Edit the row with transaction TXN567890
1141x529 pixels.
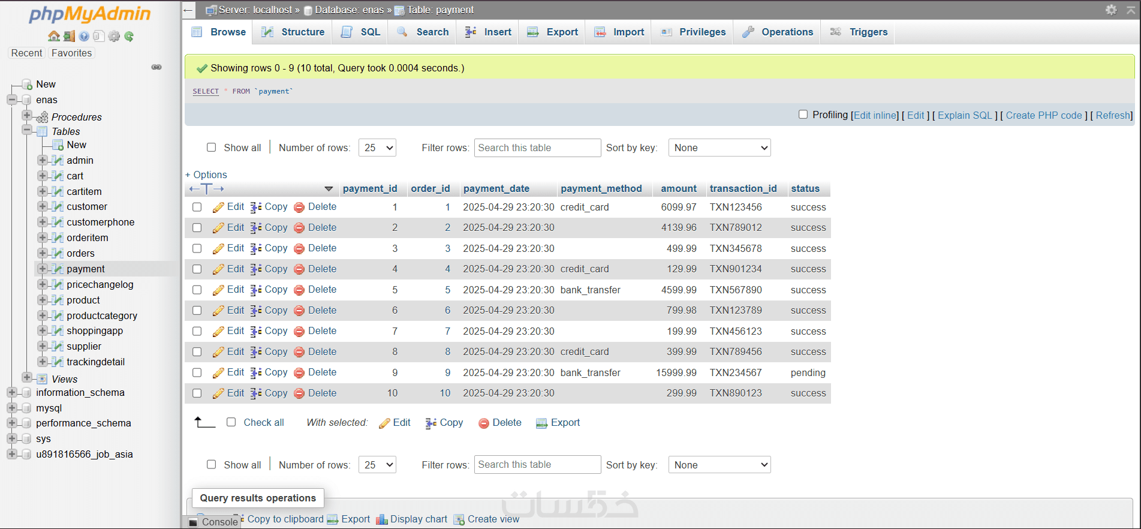coord(228,290)
